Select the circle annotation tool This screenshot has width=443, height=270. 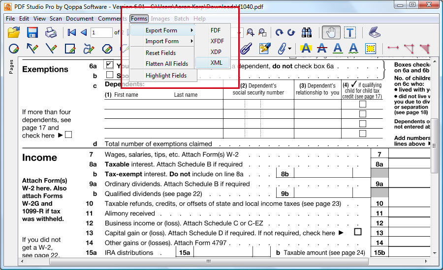[x=14, y=49]
